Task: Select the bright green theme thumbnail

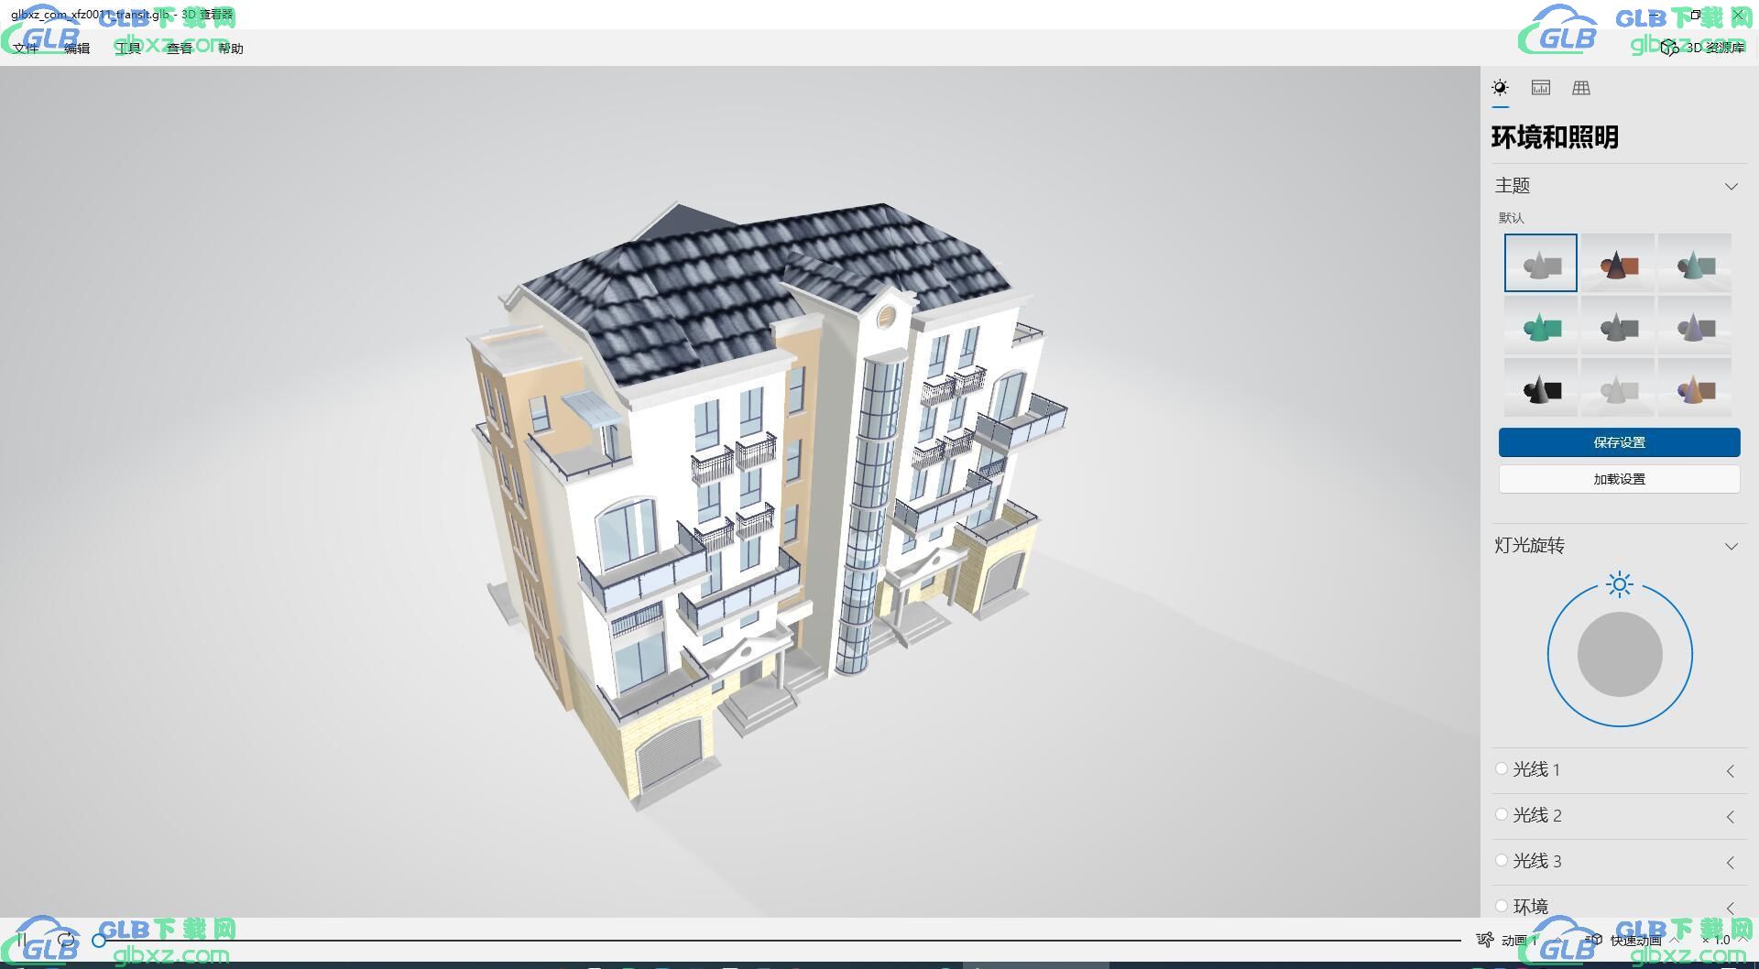Action: point(1541,325)
